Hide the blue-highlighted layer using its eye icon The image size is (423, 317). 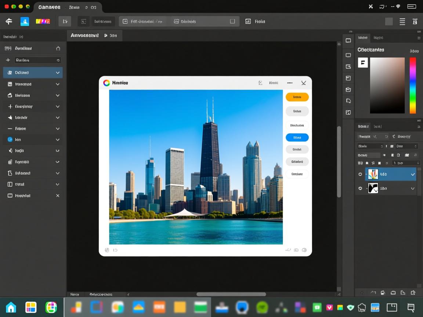pos(360,174)
